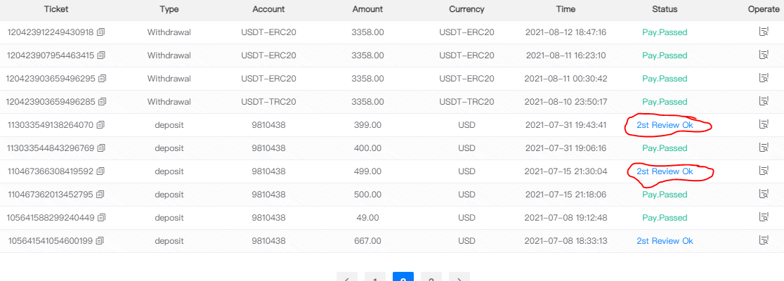
Task: View details icon for 667.00 deposit
Action: click(x=764, y=241)
